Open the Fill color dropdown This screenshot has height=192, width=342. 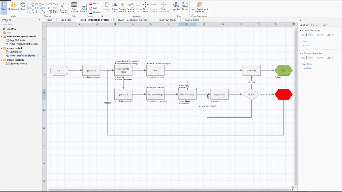(94, 3)
